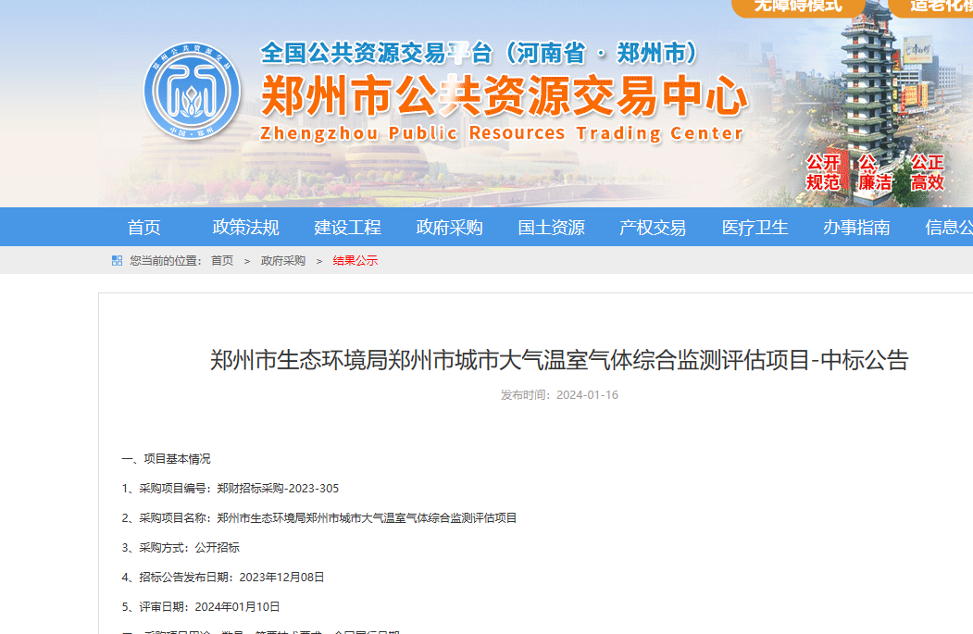This screenshot has height=634, width=973.
Task: Select 国土资源 navigation item
Action: click(x=551, y=228)
